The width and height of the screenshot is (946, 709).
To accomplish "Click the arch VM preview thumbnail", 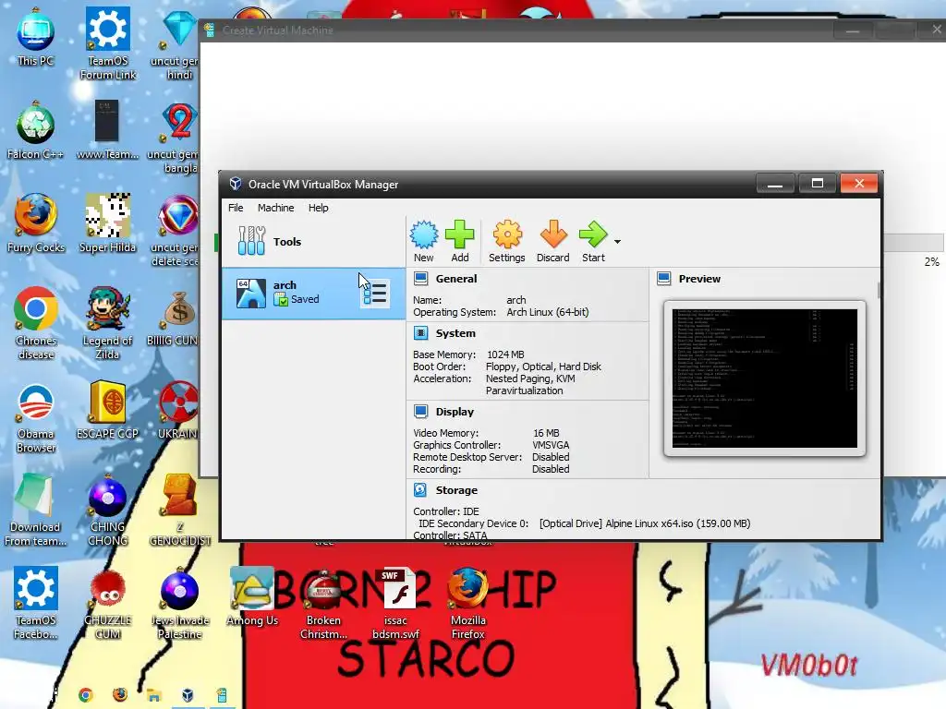I will pyautogui.click(x=764, y=379).
